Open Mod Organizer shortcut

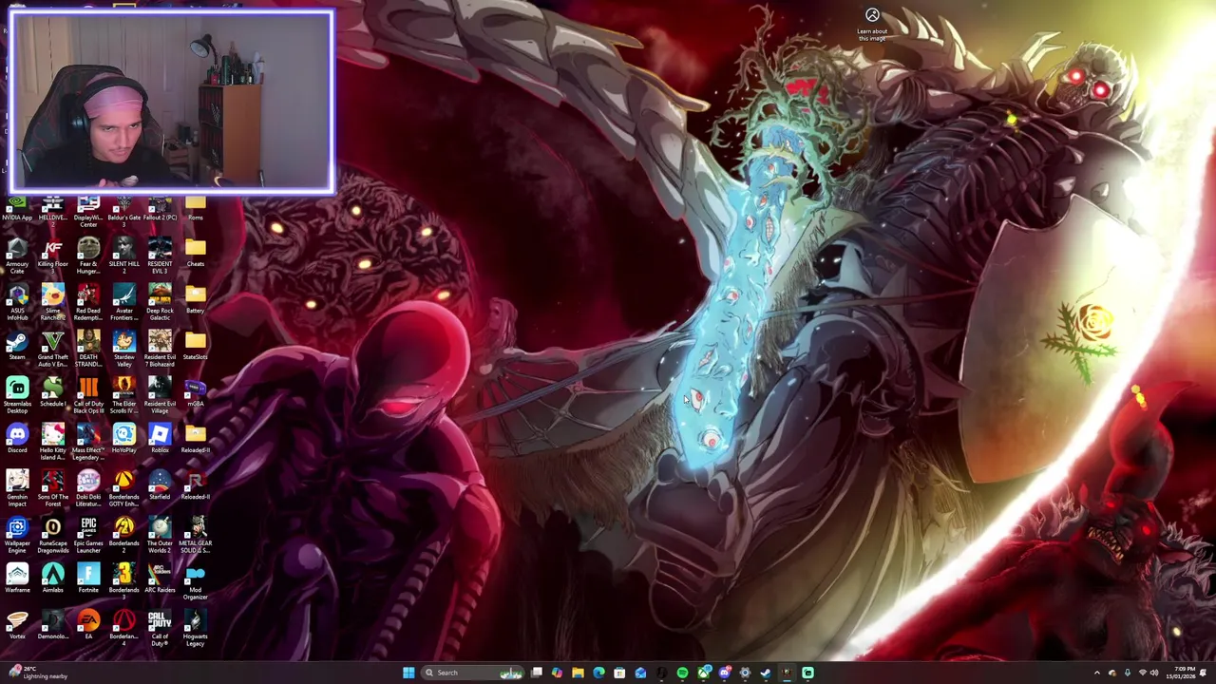[x=195, y=581]
